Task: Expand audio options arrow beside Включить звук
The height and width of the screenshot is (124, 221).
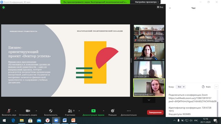Action: coord(16,111)
